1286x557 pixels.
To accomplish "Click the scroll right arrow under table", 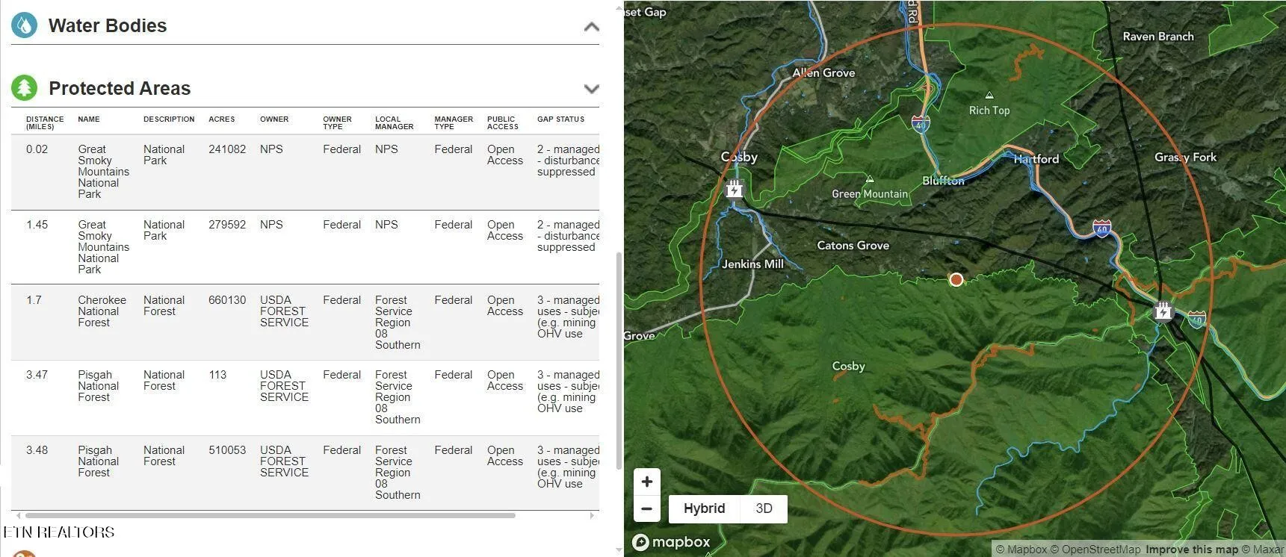I will [592, 515].
